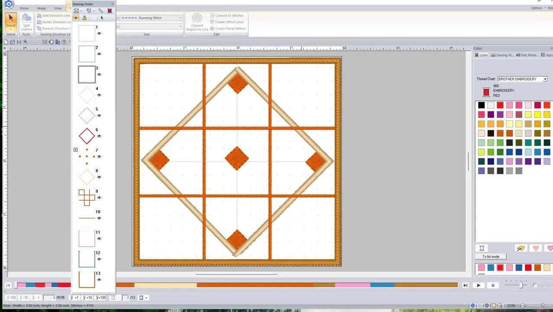The height and width of the screenshot is (312, 553).
Task: Select sewing order thumbnail 9 grid shape
Action: tap(87, 198)
